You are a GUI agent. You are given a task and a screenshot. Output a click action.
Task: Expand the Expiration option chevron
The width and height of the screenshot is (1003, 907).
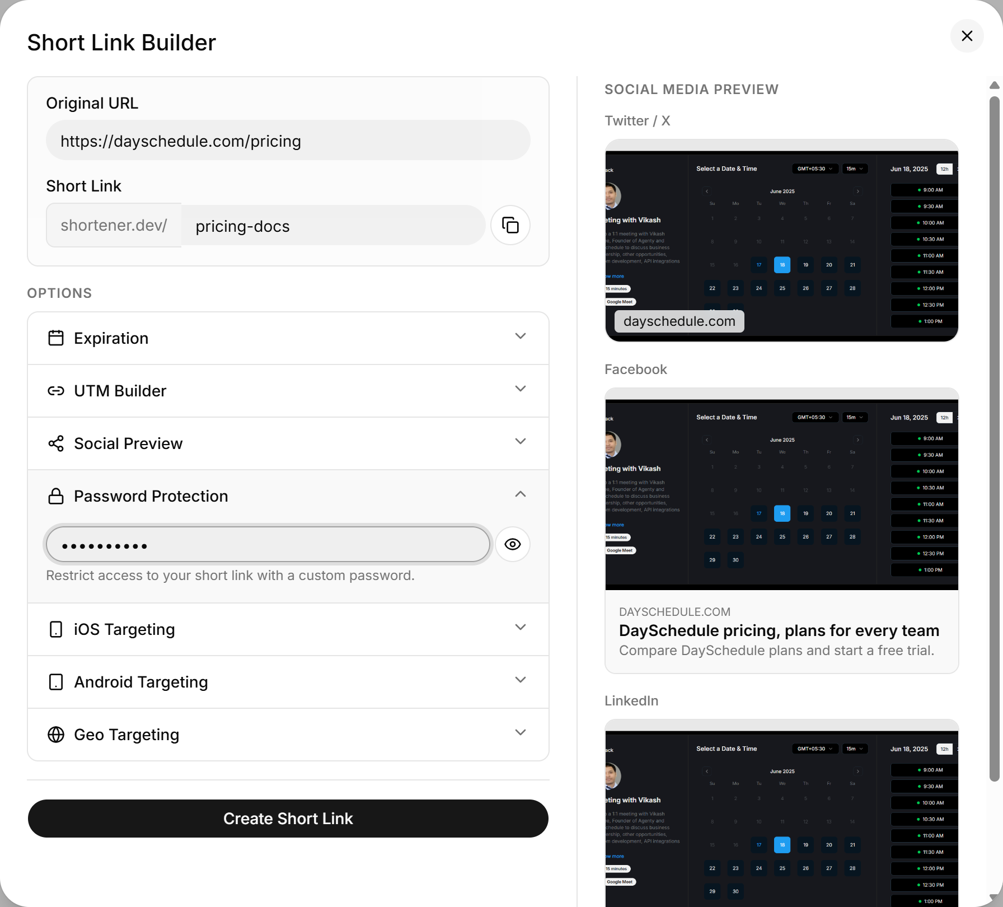pos(521,336)
